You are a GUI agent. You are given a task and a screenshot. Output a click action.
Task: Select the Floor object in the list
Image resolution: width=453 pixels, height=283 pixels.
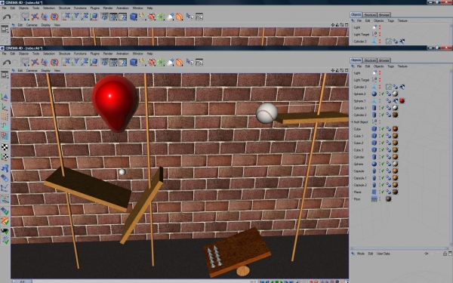tap(357, 199)
